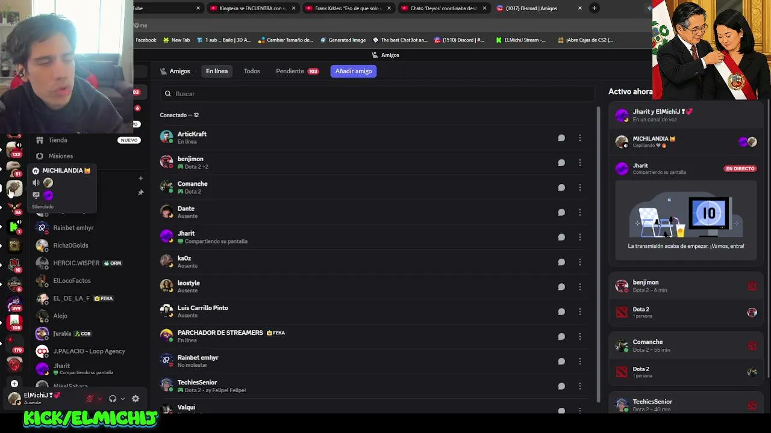This screenshot has height=433, width=771.
Task: Open more options menu for Dante
Action: tap(580, 212)
